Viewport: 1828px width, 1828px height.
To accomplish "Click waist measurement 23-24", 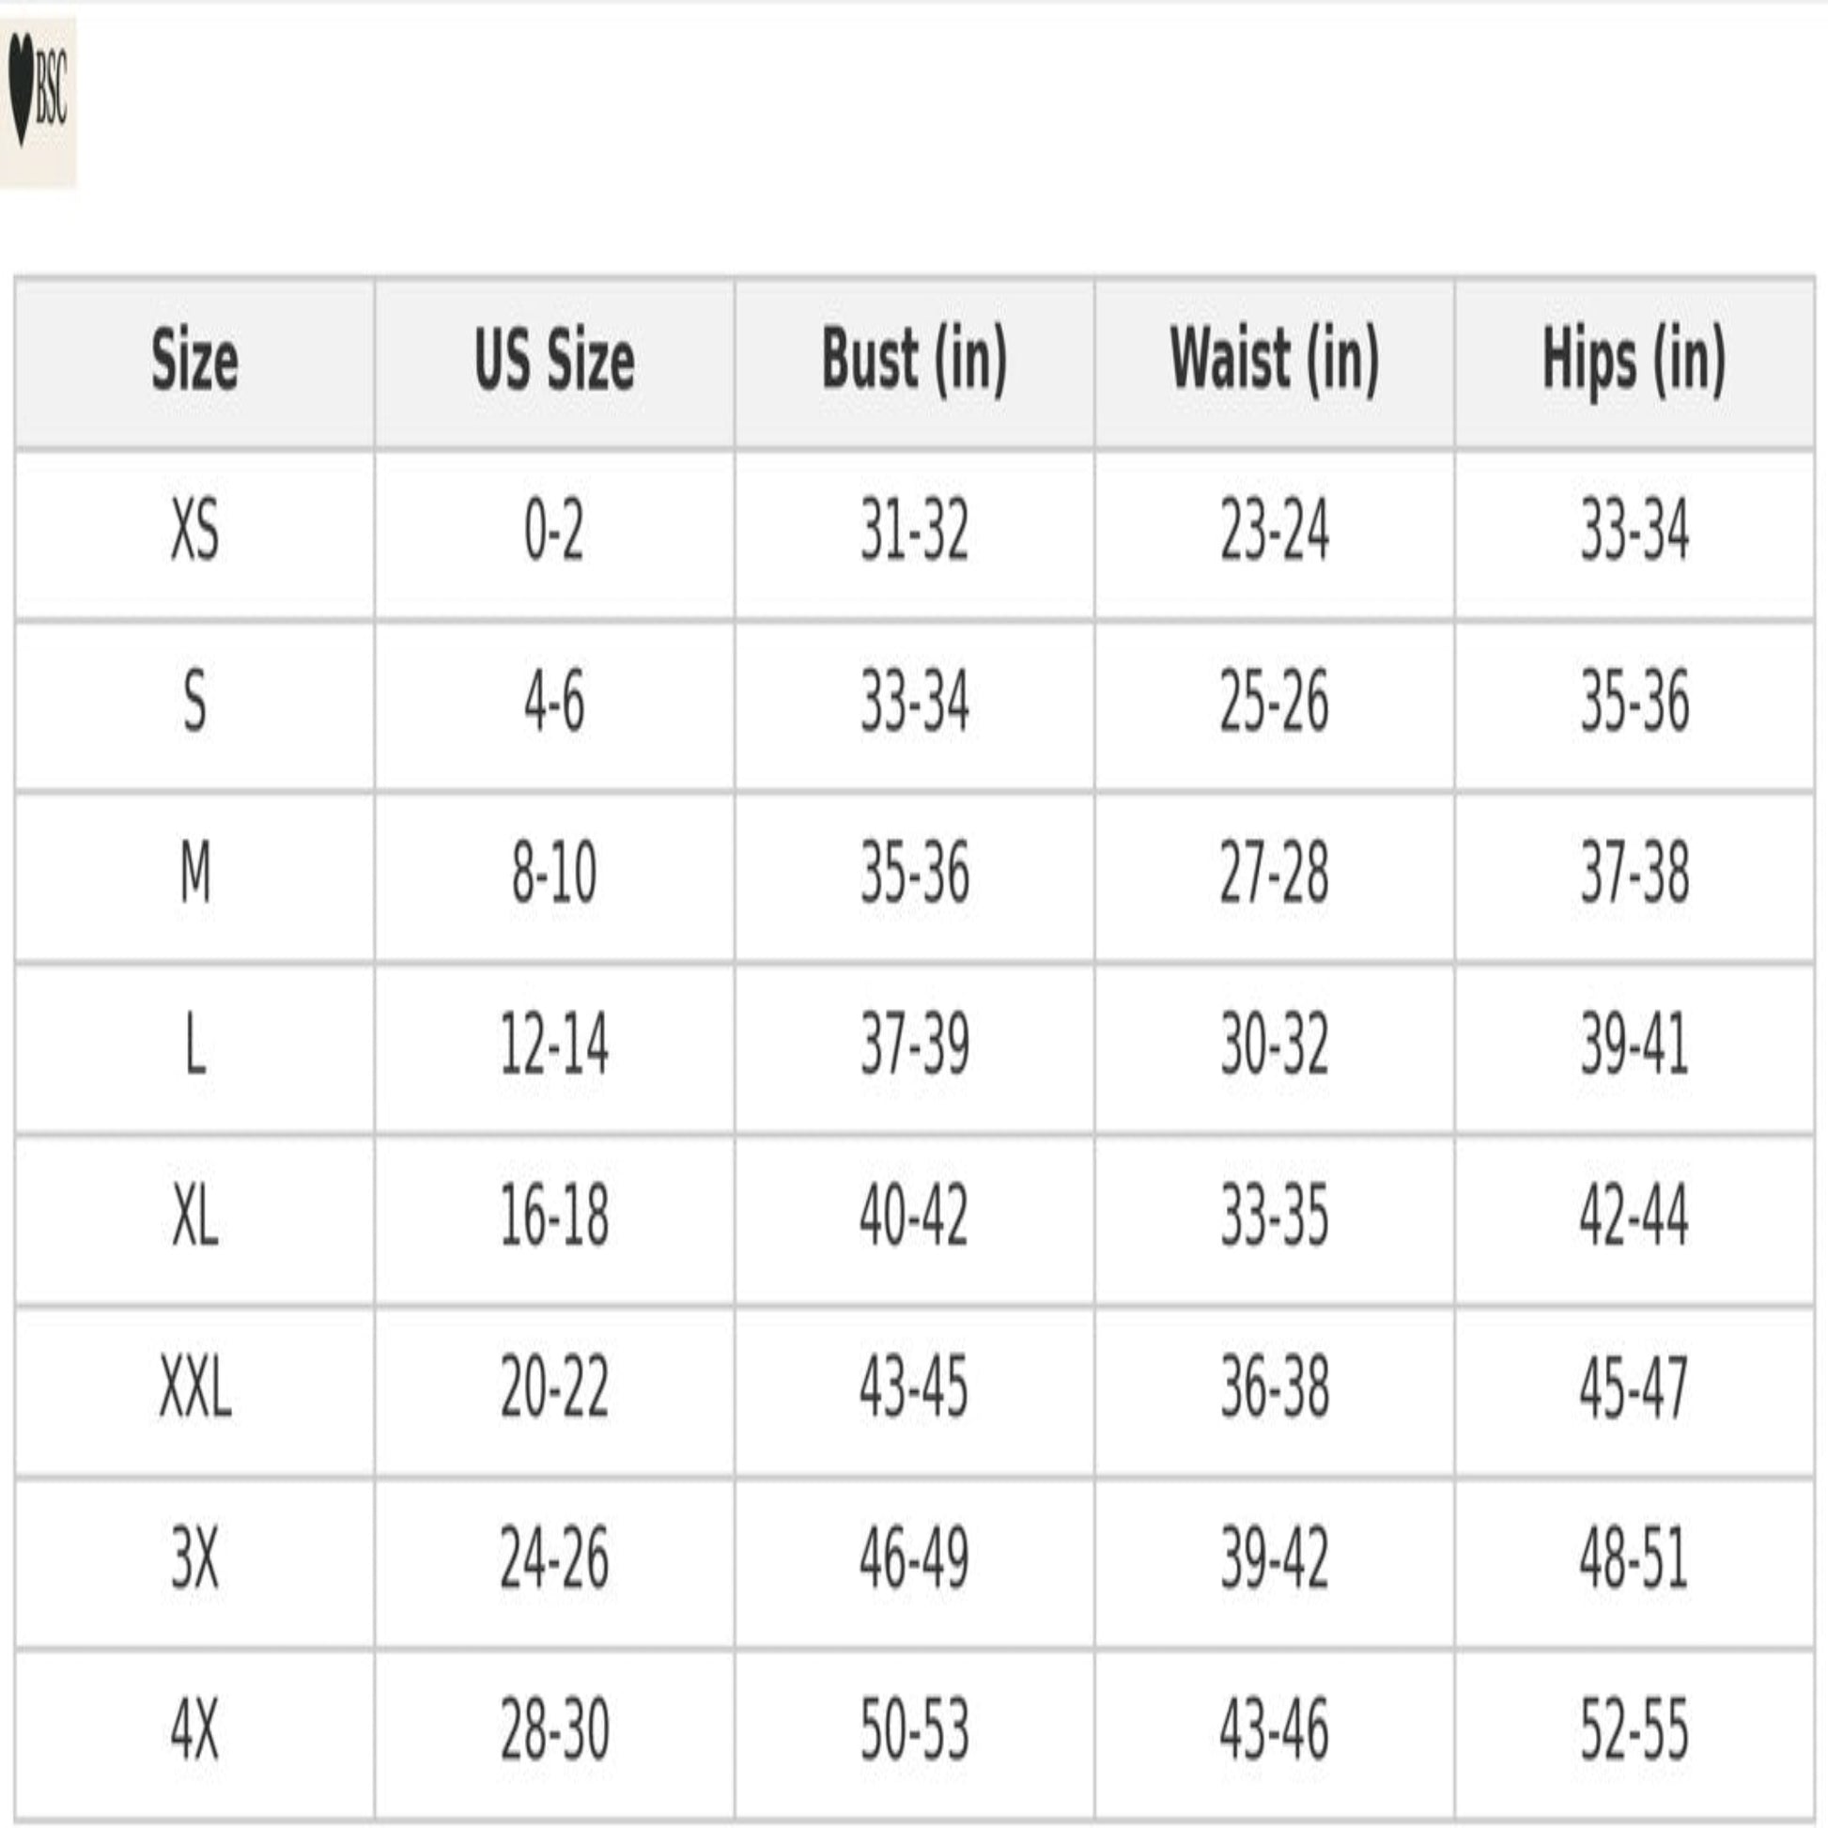I will 1275,532.
